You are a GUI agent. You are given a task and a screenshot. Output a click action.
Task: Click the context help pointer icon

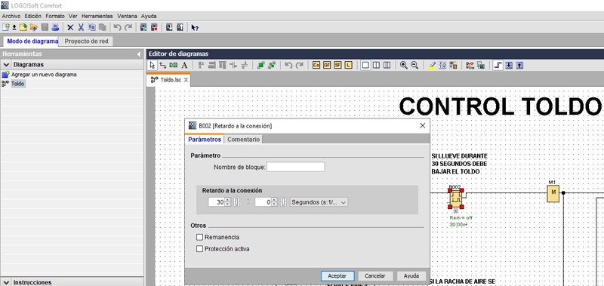(x=195, y=27)
